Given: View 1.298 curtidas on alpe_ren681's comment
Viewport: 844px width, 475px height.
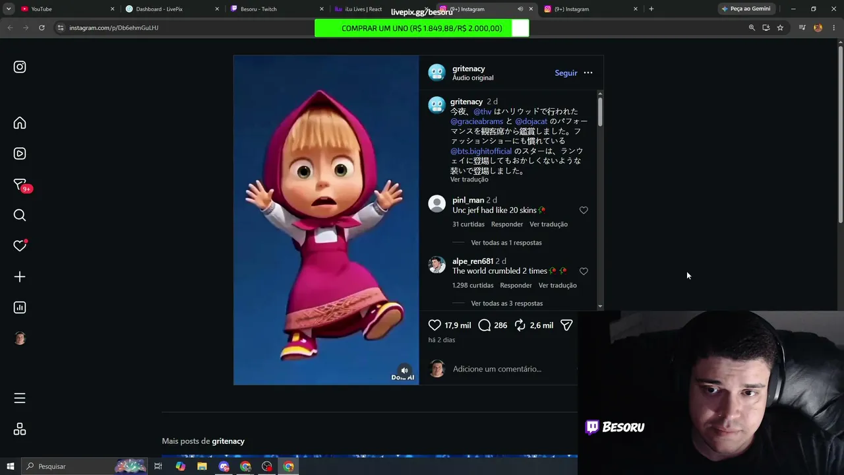Looking at the screenshot, I should tap(473, 286).
